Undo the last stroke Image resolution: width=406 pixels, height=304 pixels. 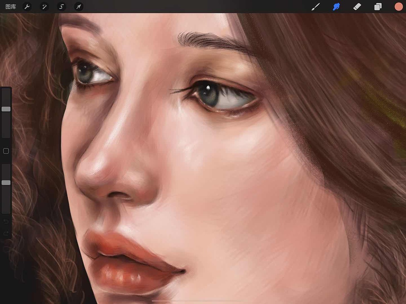tap(6, 221)
